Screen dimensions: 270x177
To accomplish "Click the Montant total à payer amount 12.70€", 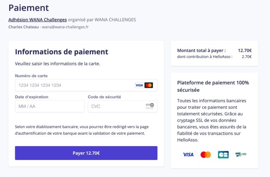I will coord(245,51).
